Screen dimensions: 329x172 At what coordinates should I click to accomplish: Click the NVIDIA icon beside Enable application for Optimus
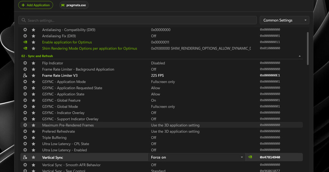pyautogui.click(x=25, y=42)
